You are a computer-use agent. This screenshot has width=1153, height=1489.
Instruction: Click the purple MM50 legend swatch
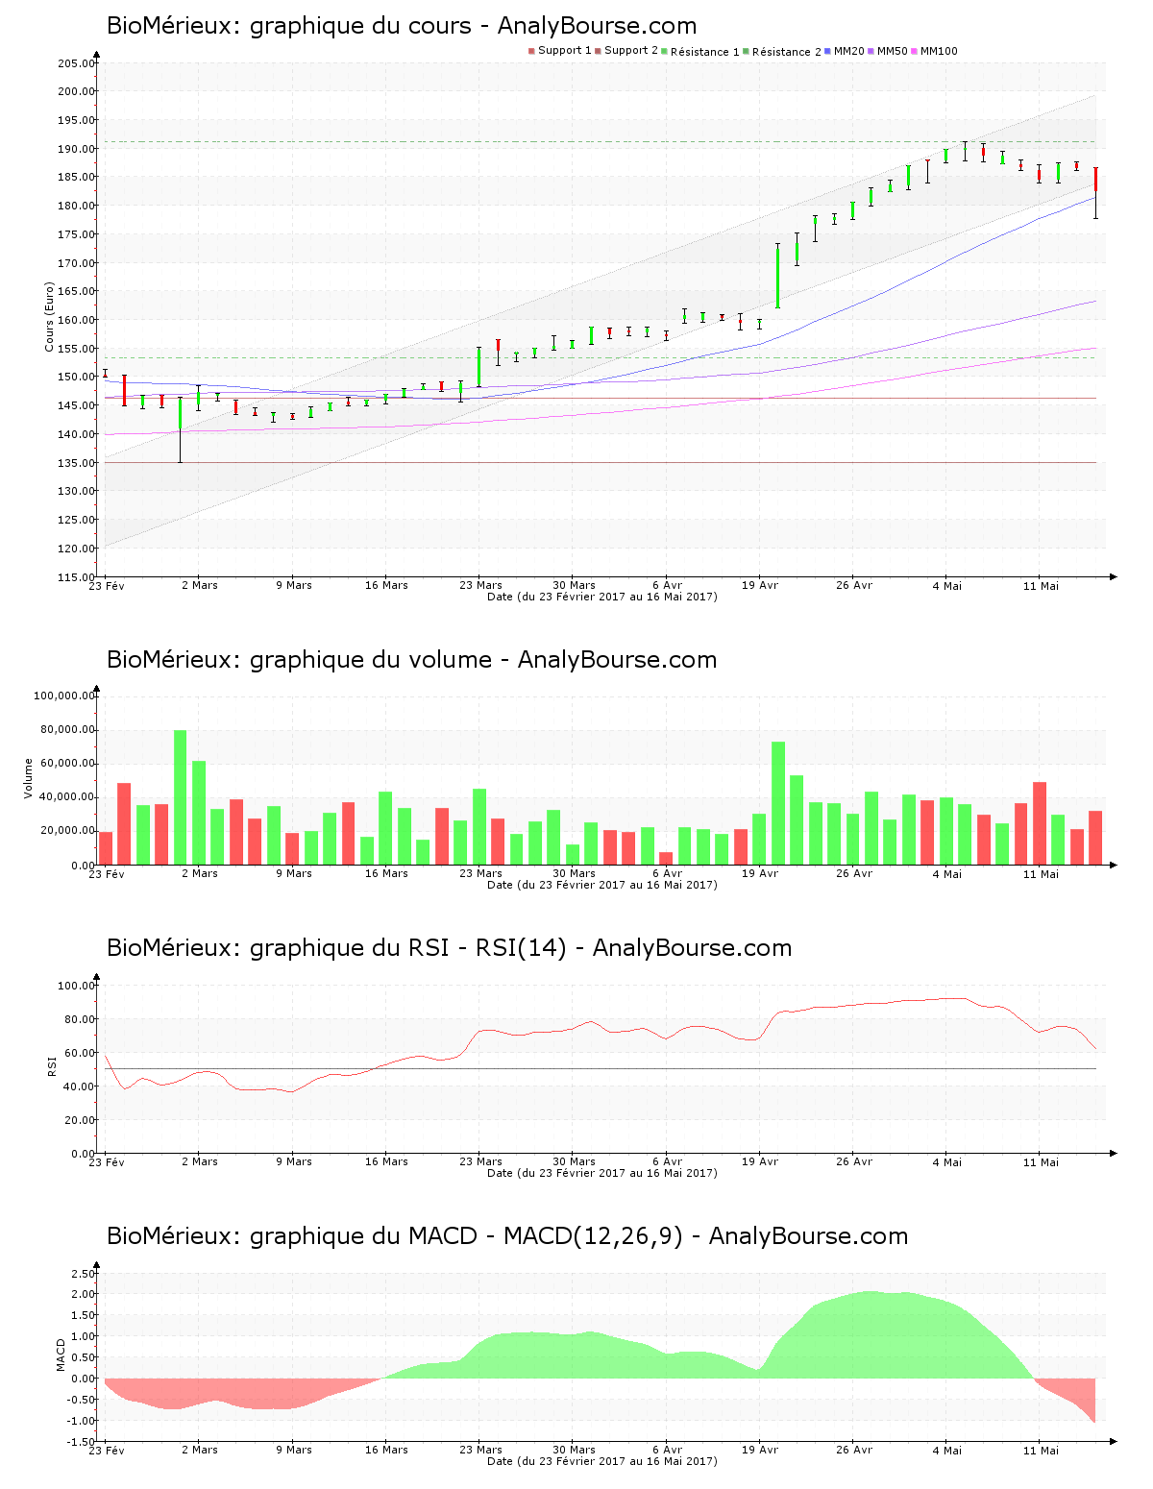pos(871,51)
